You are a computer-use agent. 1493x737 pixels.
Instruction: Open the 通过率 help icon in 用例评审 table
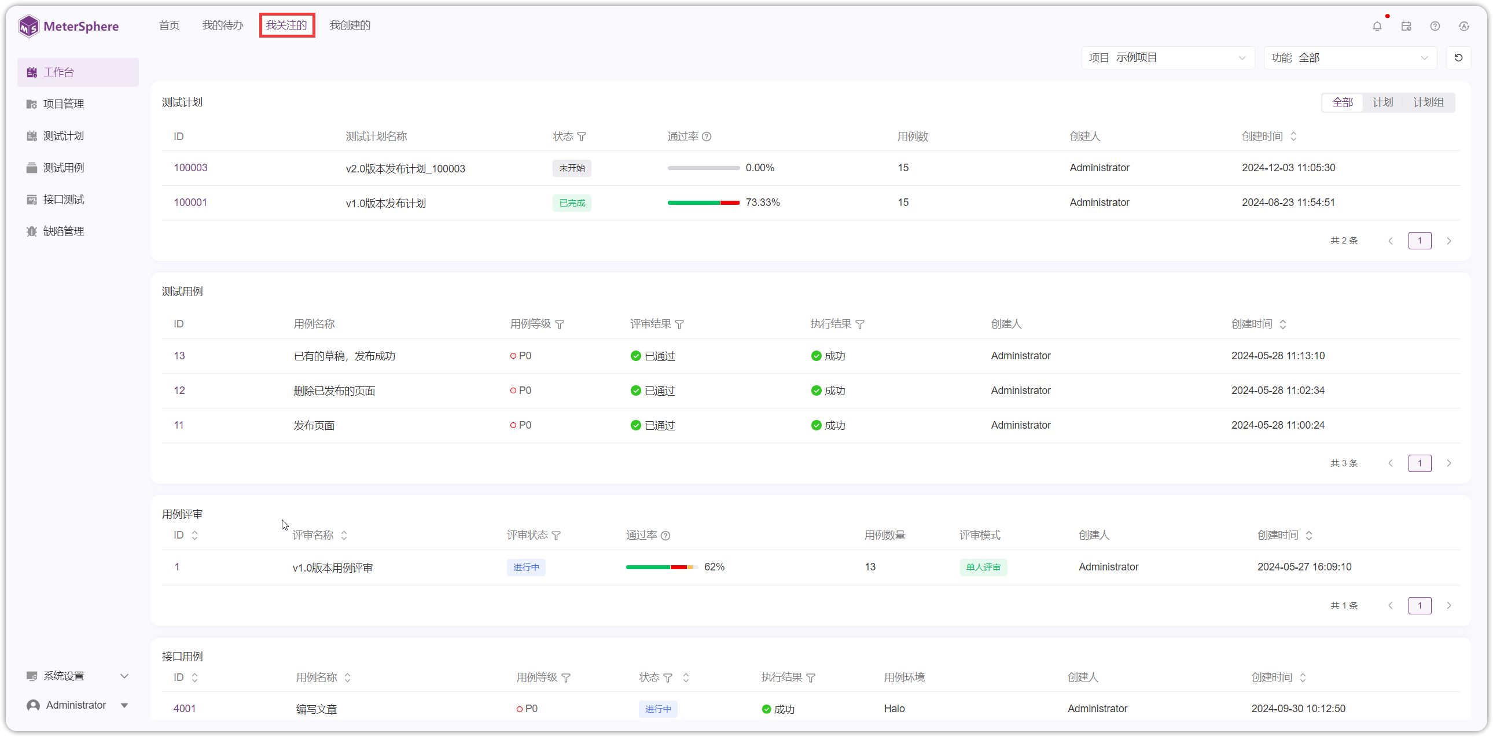tap(665, 535)
